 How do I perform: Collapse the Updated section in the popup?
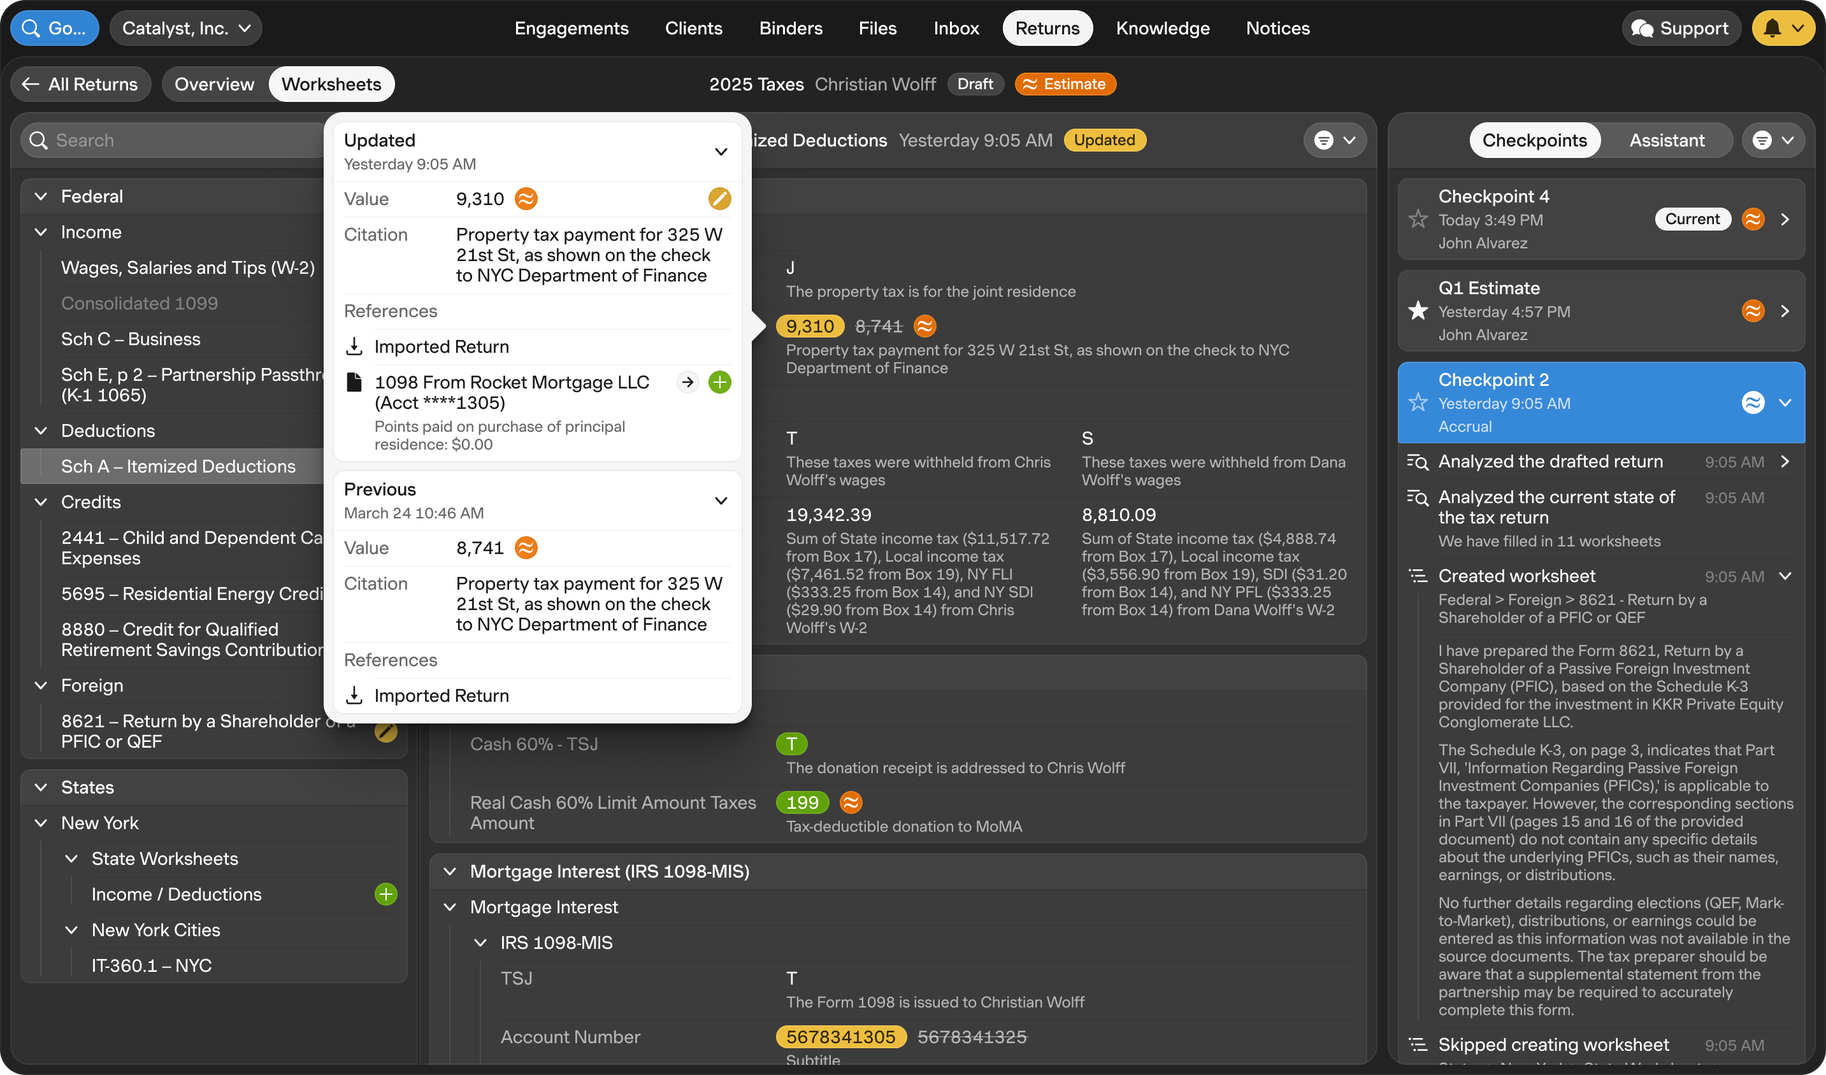click(x=720, y=152)
